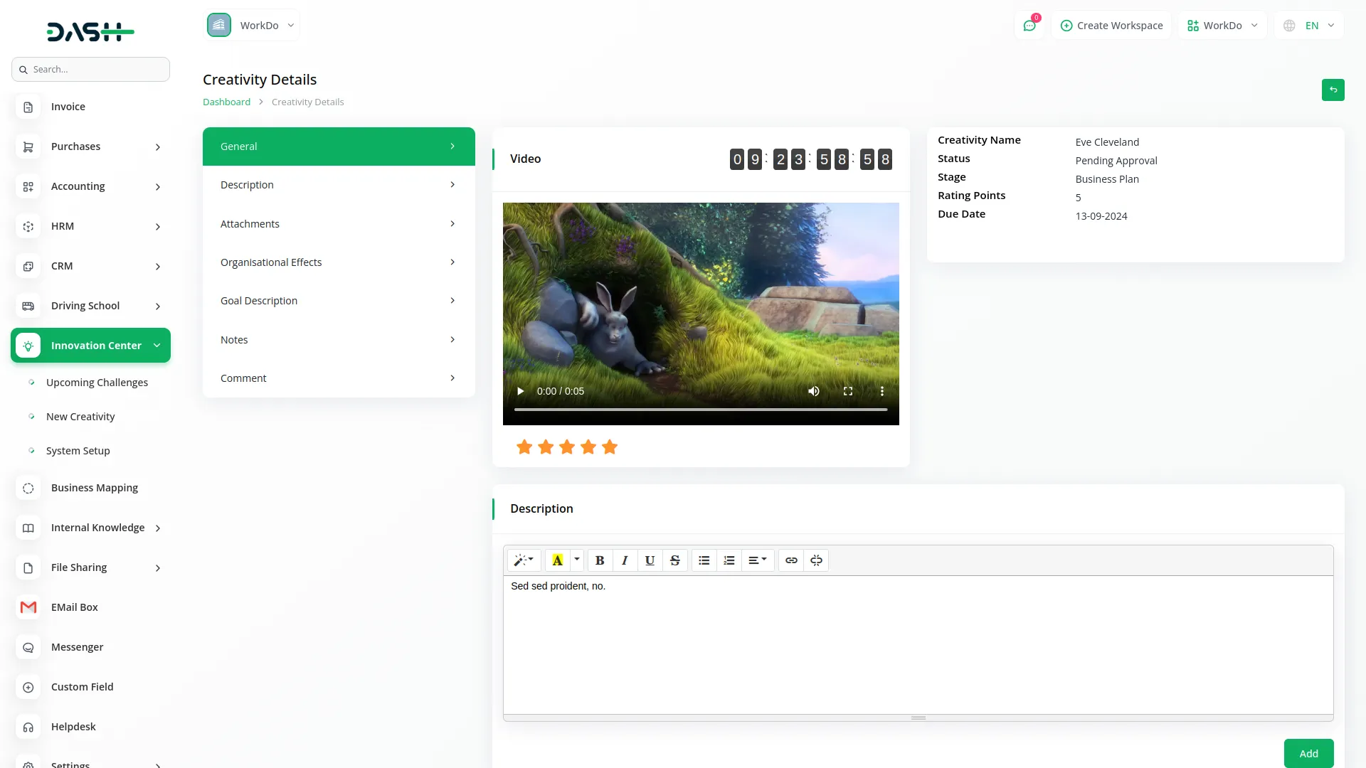Screen dimensions: 1366x768
Task: Click the unordered list icon
Action: [704, 560]
